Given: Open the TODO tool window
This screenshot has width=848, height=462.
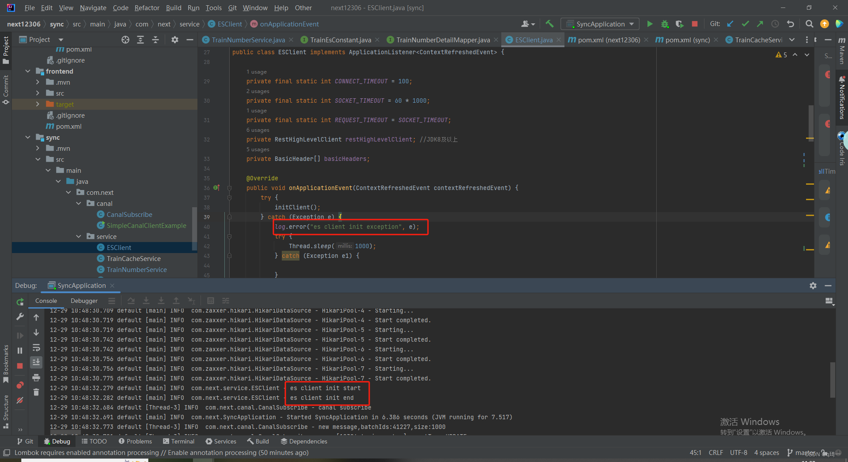Looking at the screenshot, I should tap(94, 441).
